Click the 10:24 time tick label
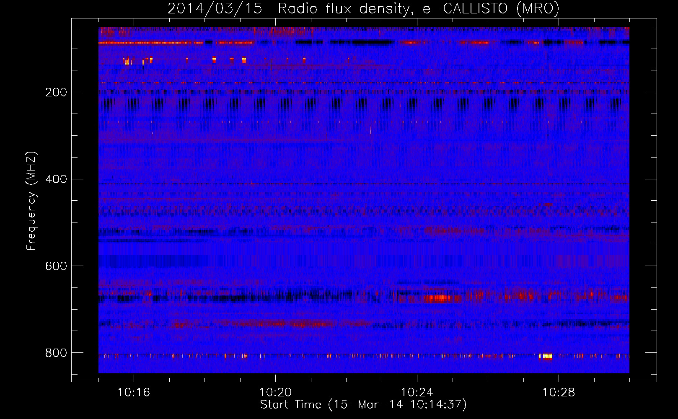The width and height of the screenshot is (678, 419). [417, 392]
